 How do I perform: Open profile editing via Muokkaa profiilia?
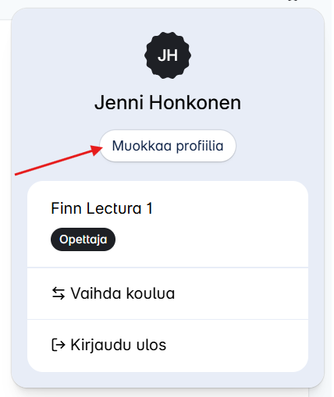[168, 146]
